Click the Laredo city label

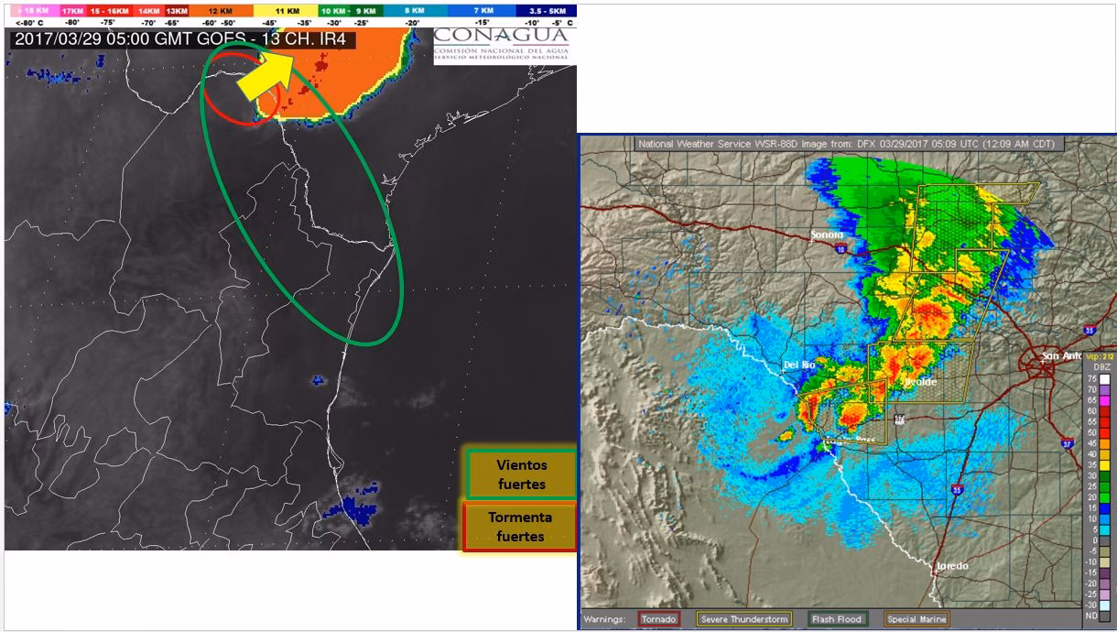tap(952, 564)
